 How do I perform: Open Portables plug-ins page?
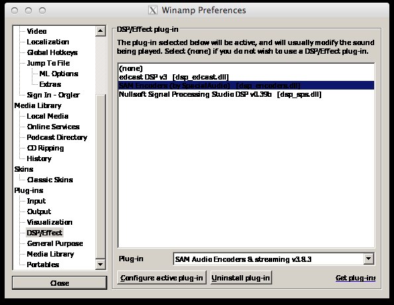tap(43, 265)
